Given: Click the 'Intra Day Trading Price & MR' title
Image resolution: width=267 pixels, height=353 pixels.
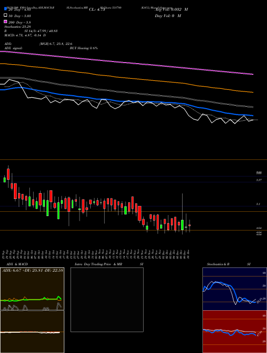Looking at the screenshot, I should pyautogui.click(x=98, y=264).
